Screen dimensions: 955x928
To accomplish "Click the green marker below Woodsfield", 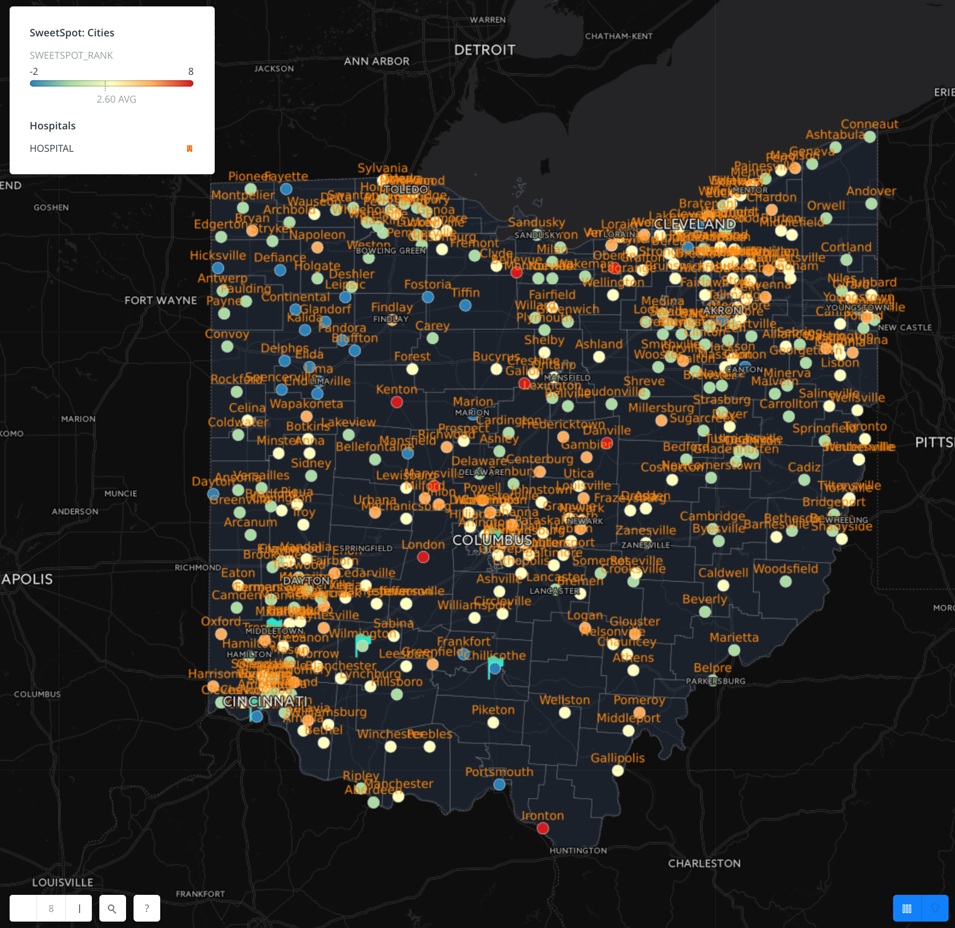I will pos(786,581).
